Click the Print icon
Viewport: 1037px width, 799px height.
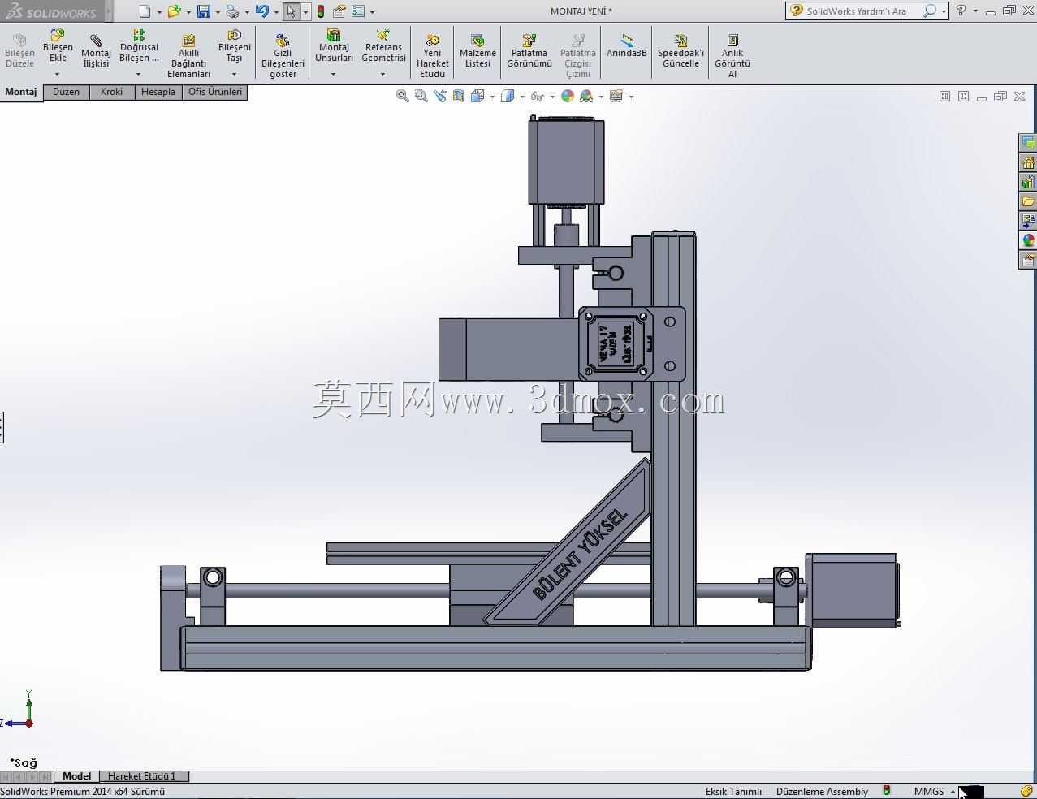(233, 11)
